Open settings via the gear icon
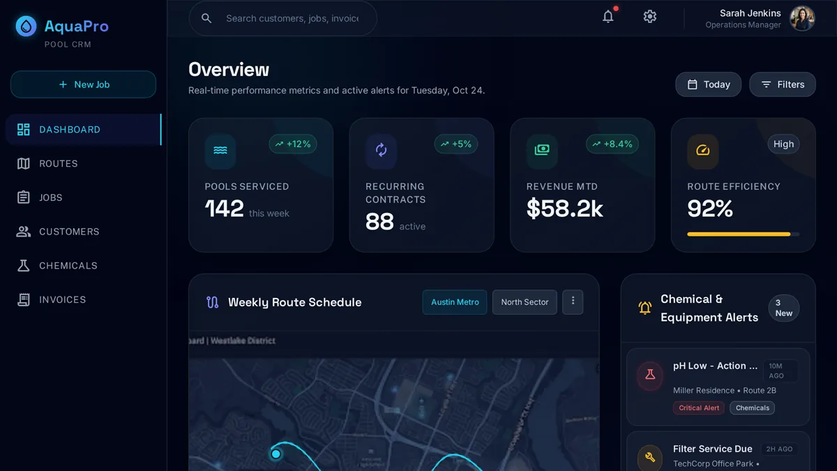837x471 pixels. [x=650, y=17]
